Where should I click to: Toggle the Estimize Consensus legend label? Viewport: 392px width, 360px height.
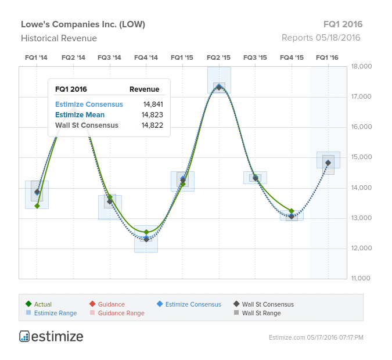pos(193,304)
